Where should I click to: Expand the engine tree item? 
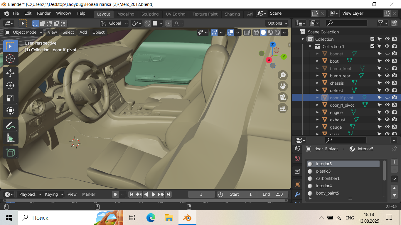(x=317, y=112)
